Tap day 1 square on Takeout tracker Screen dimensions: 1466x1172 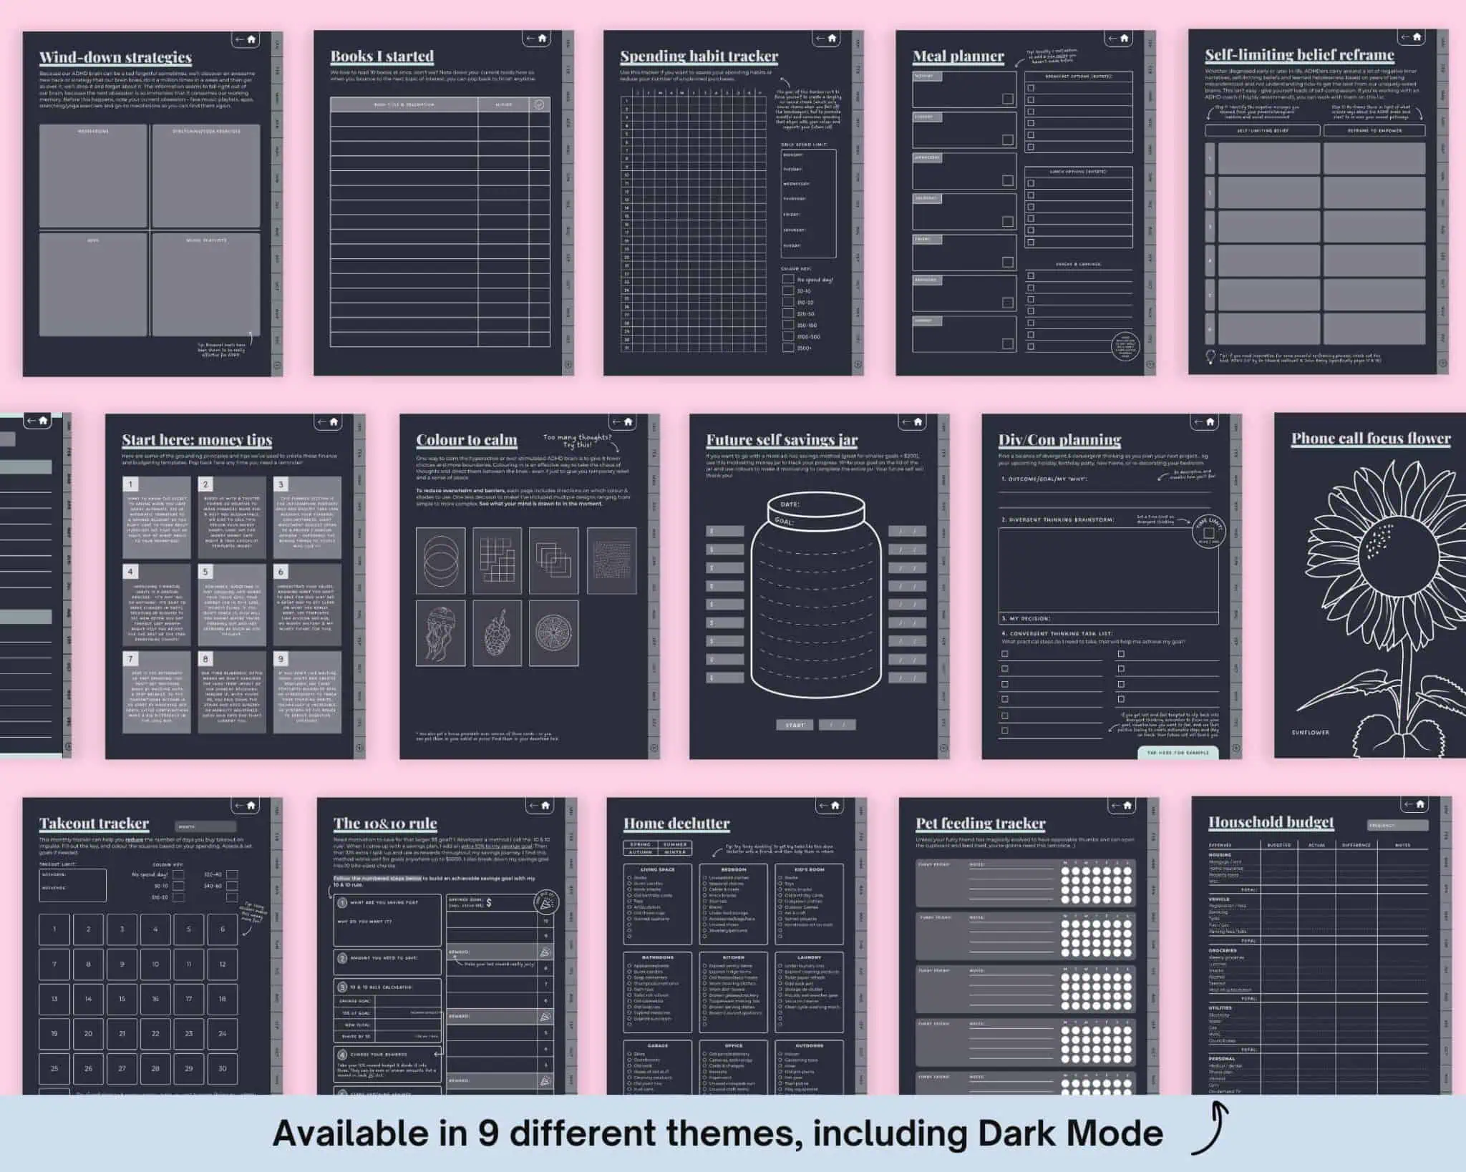tap(54, 929)
